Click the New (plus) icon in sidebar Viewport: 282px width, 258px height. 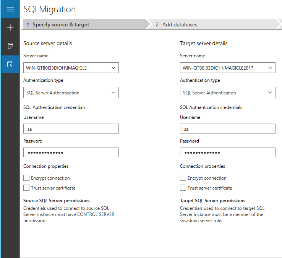[x=10, y=28]
